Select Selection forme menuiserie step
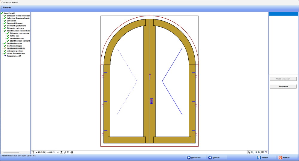 point(18,16)
